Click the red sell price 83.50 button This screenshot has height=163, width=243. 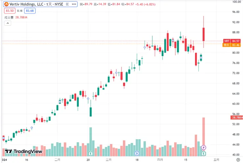tap(9, 11)
